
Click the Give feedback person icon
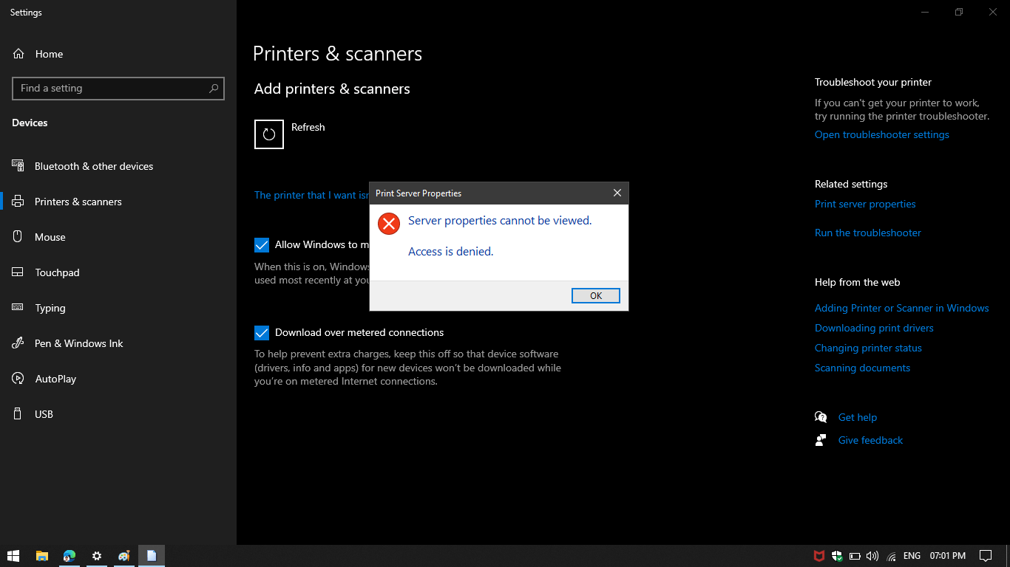(821, 440)
